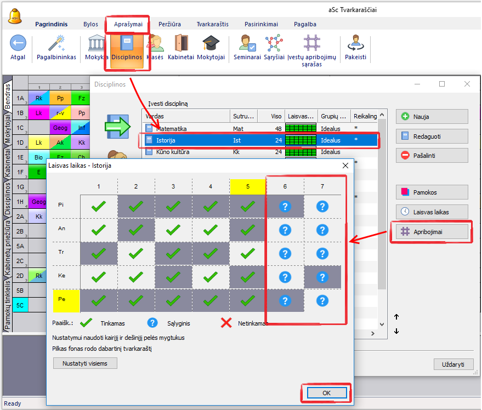The height and width of the screenshot is (410, 482).
Task: Open the Seminarai icon
Action: pyautogui.click(x=247, y=44)
